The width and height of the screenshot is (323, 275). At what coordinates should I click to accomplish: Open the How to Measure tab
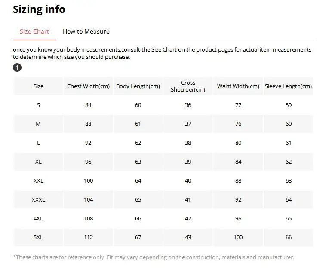(86, 31)
